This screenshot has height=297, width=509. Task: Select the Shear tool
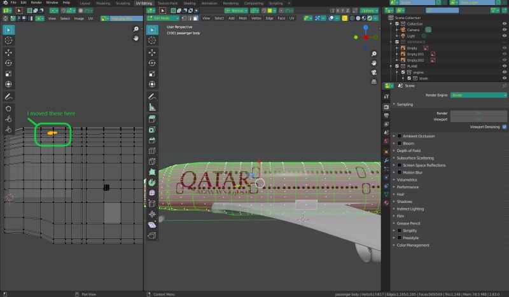click(152, 224)
